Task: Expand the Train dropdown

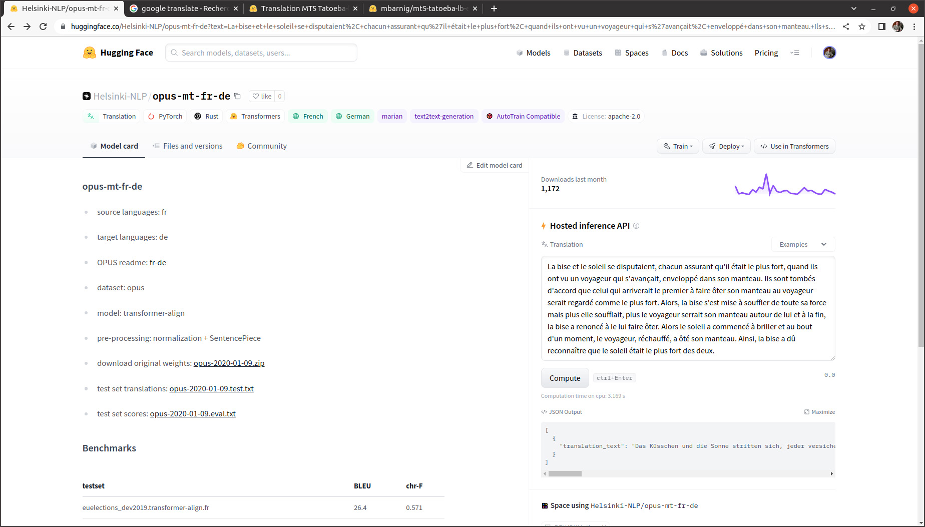Action: [x=678, y=146]
